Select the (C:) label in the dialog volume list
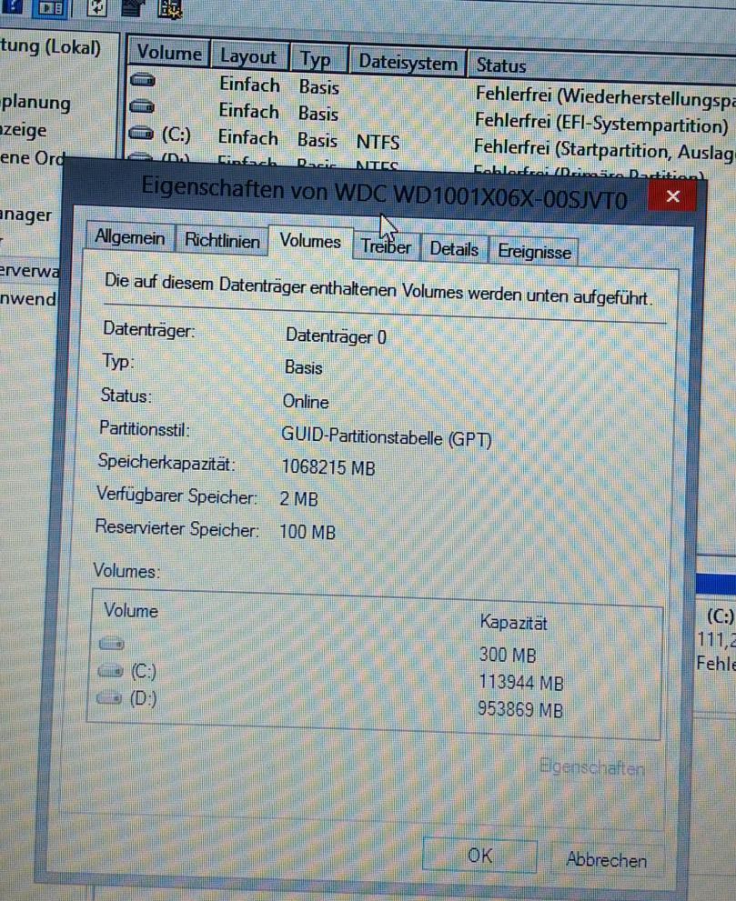Viewport: 736px width, 901px height. 143,671
